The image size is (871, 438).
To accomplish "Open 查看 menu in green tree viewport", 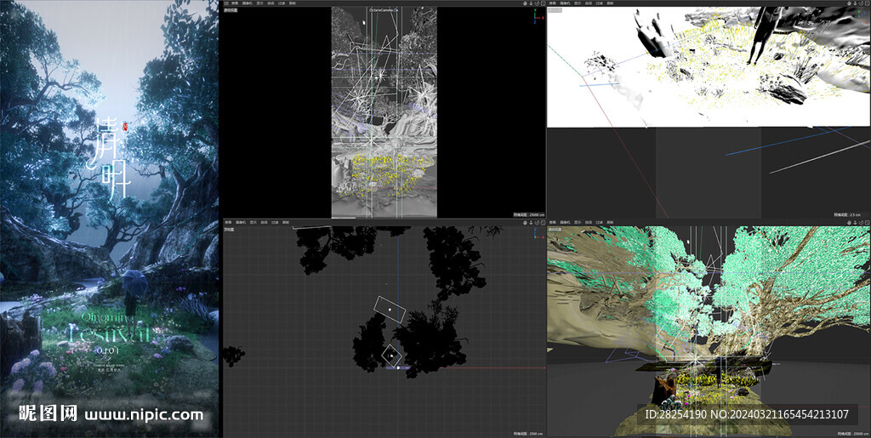I will [x=553, y=222].
